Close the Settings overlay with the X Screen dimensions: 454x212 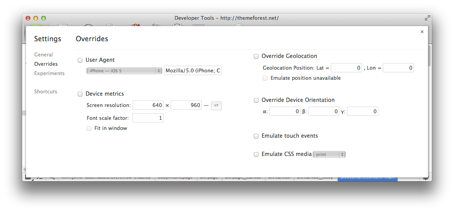pyautogui.click(x=422, y=32)
